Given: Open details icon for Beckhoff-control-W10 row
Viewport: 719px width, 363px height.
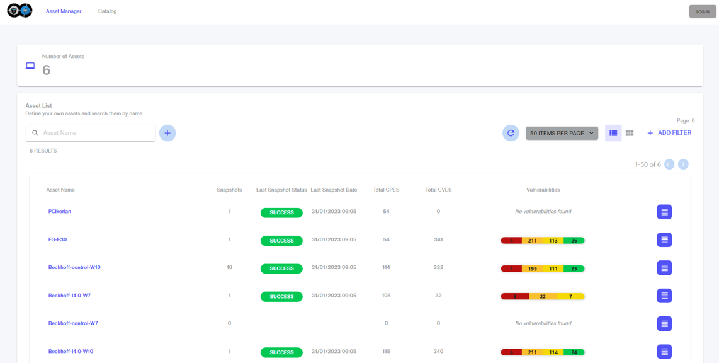Looking at the screenshot, I should coord(664,268).
